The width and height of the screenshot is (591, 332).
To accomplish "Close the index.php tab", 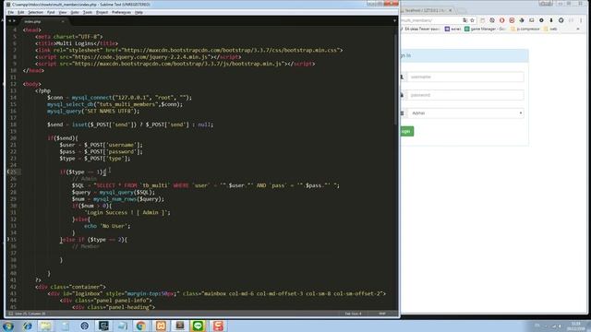I will point(63,21).
